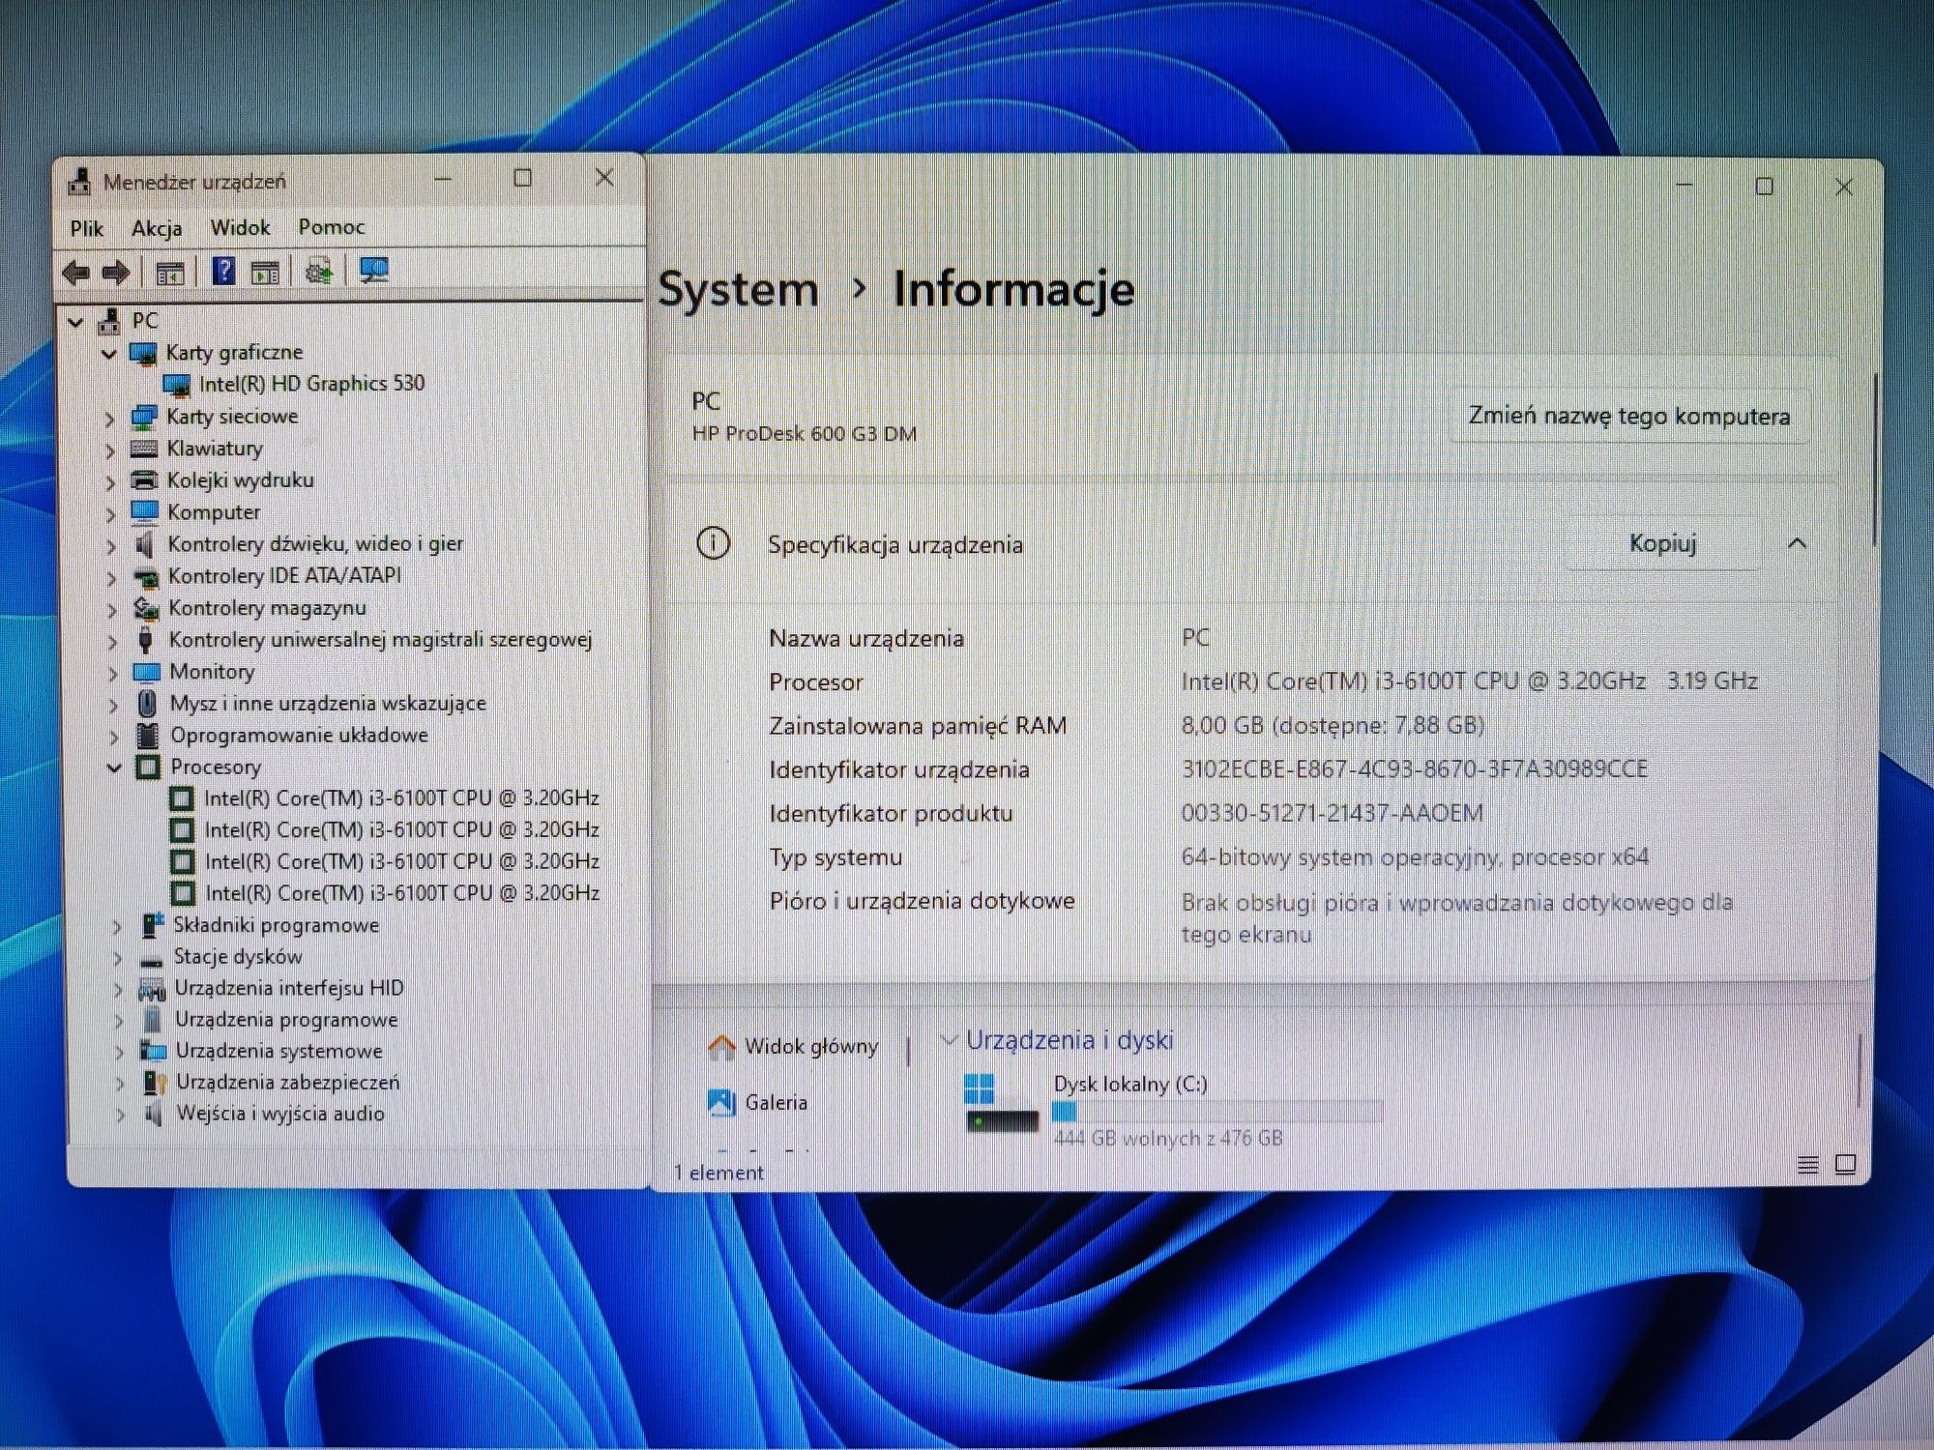Expand the Komputer category
Screen dimensions: 1934x1450
[x=111, y=514]
